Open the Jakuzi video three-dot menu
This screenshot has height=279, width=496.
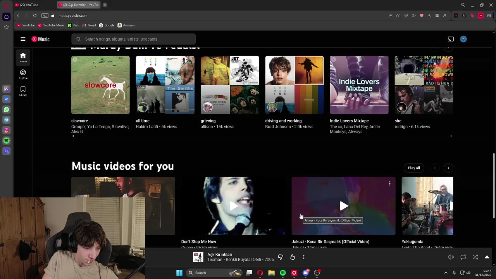click(x=390, y=184)
